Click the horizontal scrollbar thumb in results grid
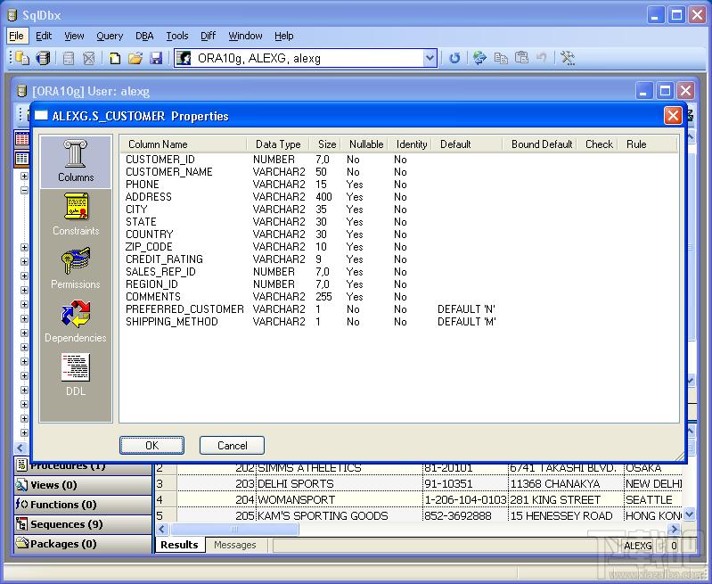This screenshot has width=712, height=584. [234, 529]
